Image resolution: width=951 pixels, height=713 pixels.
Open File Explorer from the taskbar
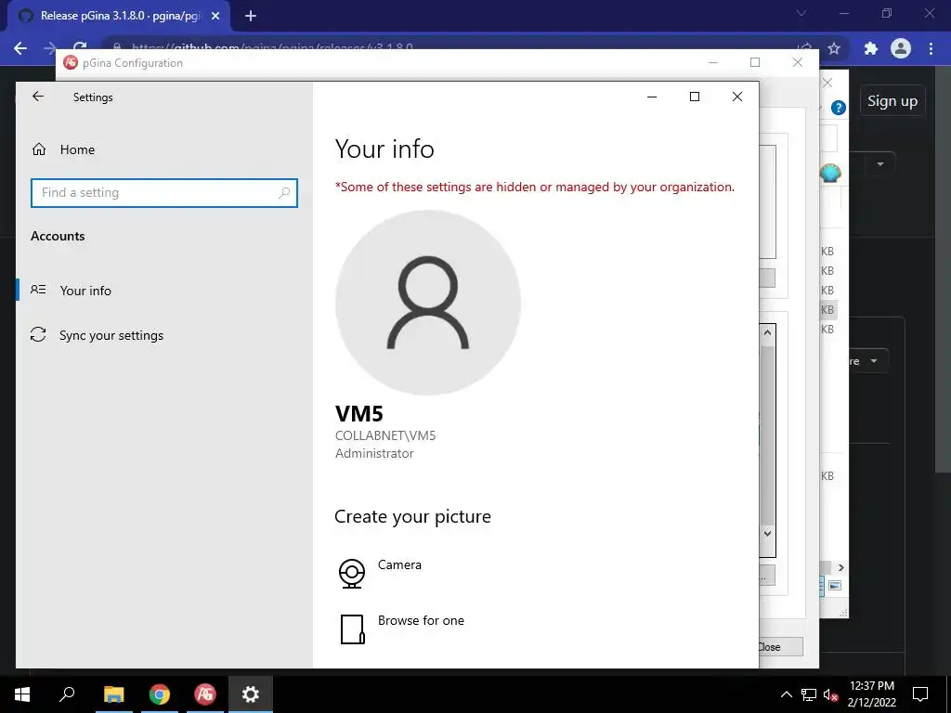pos(113,694)
